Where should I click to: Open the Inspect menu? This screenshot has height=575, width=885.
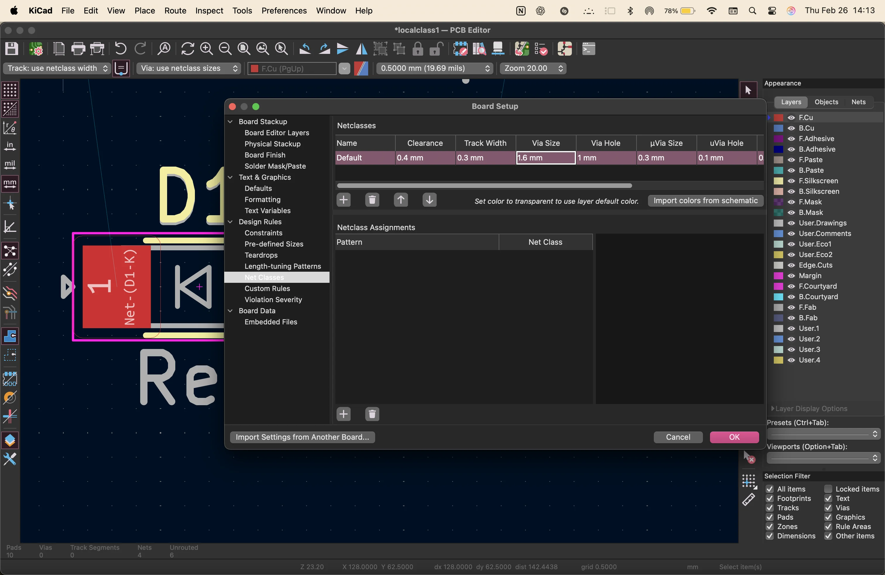tap(209, 11)
